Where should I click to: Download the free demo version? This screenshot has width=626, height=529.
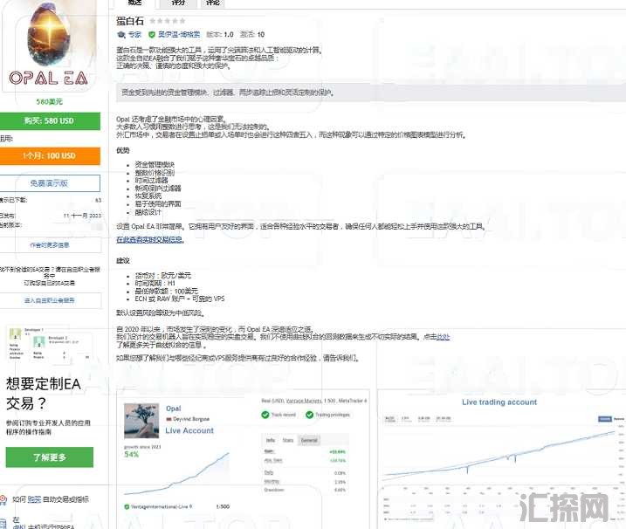50,183
